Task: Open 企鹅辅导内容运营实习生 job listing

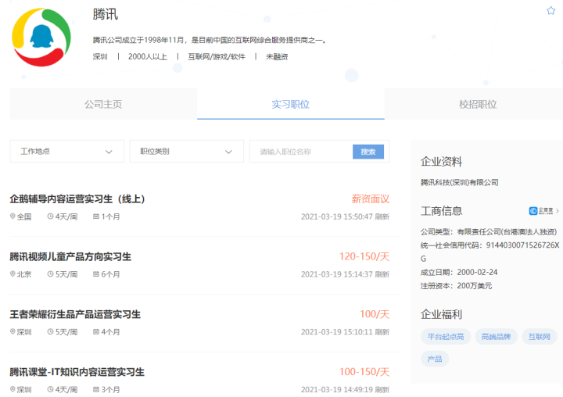Action: point(77,198)
